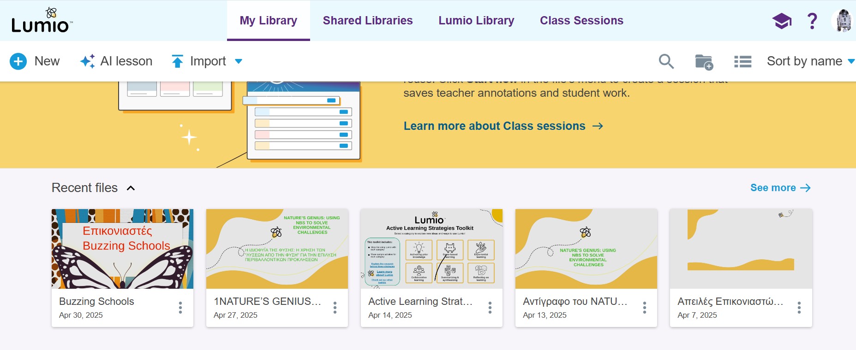Screen dimensions: 856x350
Task: Collapse the Recent files section
Action: pyautogui.click(x=131, y=188)
